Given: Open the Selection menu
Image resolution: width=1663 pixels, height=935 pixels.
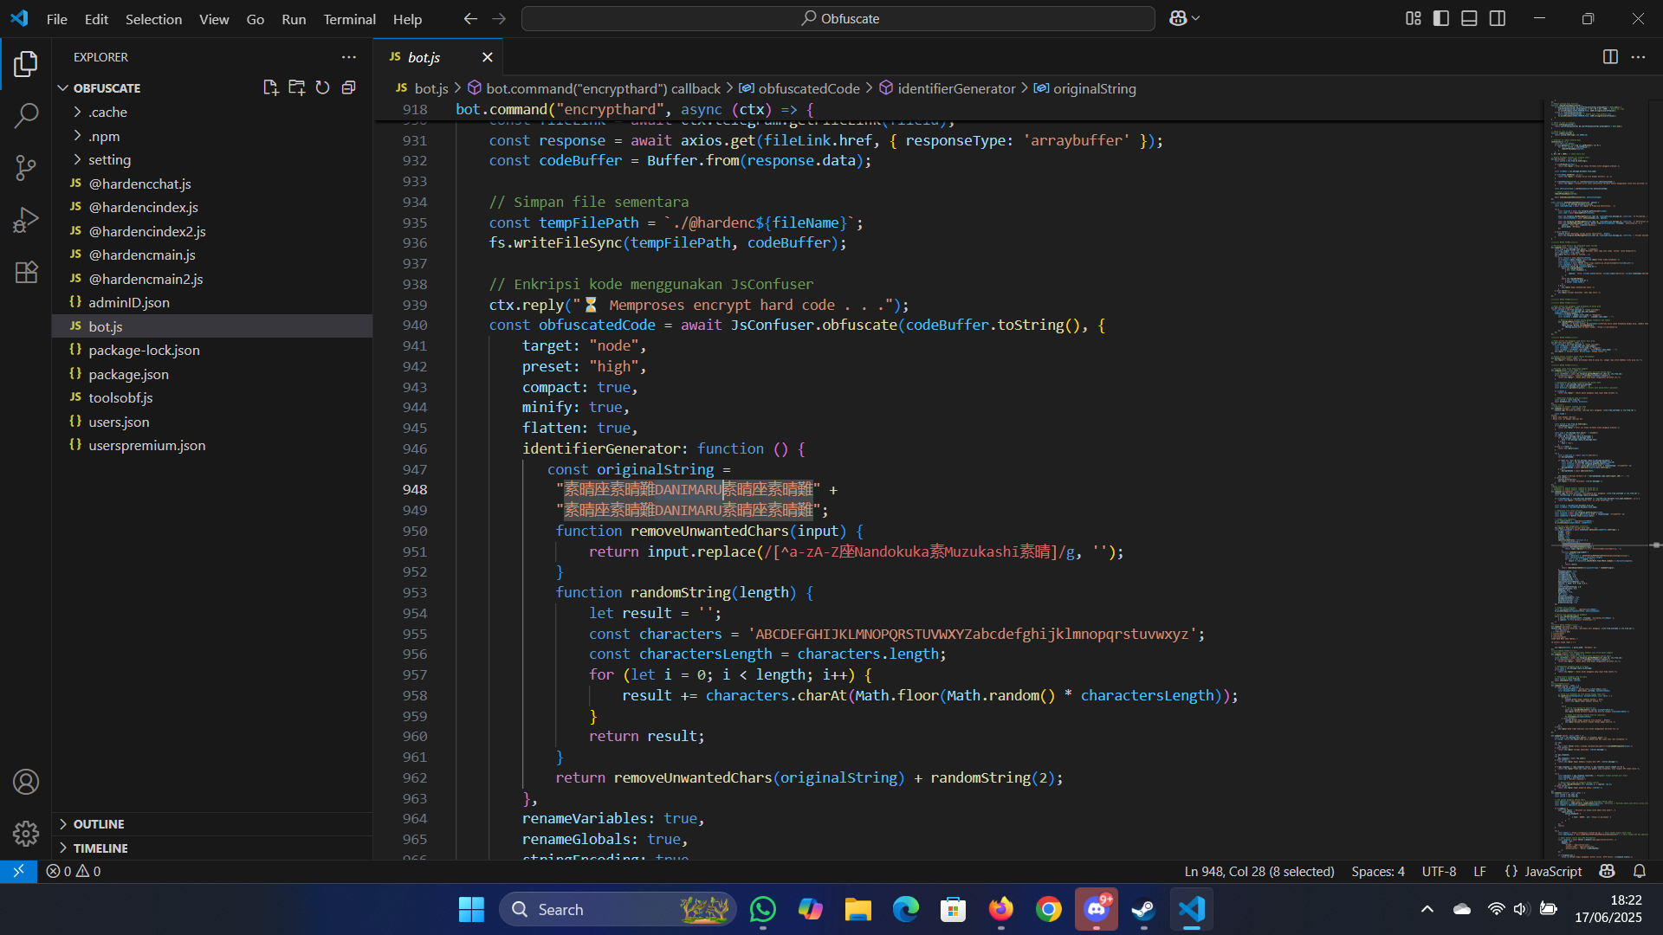Looking at the screenshot, I should pos(153,19).
